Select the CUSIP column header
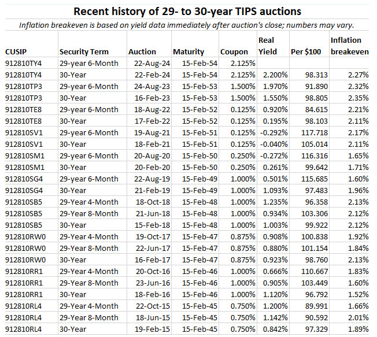 17,51
